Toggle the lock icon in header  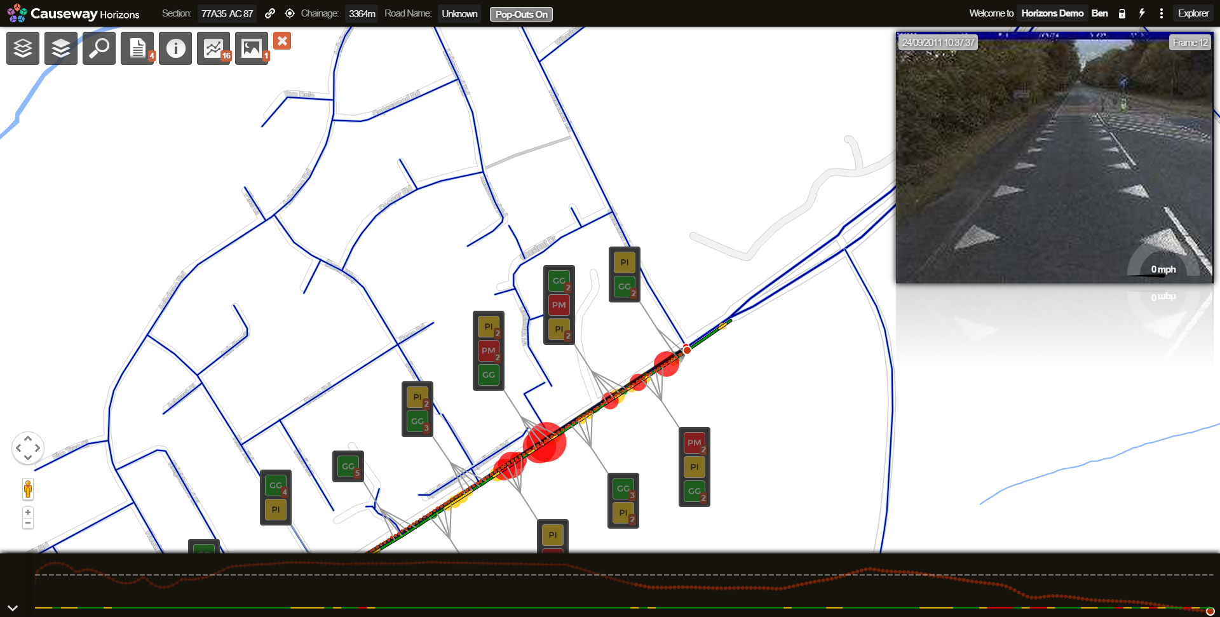[1122, 13]
